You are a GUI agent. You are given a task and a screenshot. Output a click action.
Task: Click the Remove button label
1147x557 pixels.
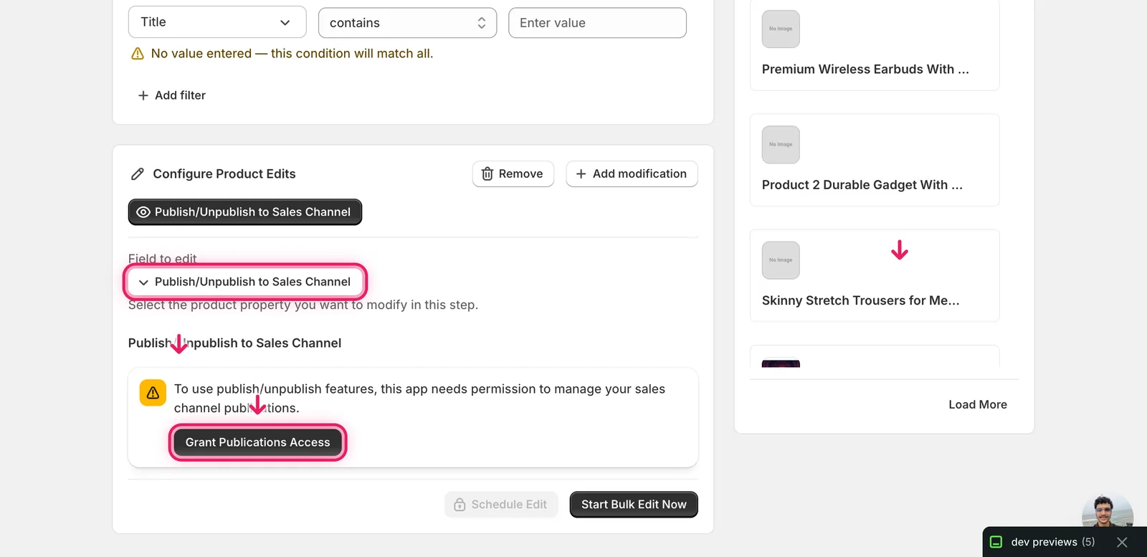520,173
